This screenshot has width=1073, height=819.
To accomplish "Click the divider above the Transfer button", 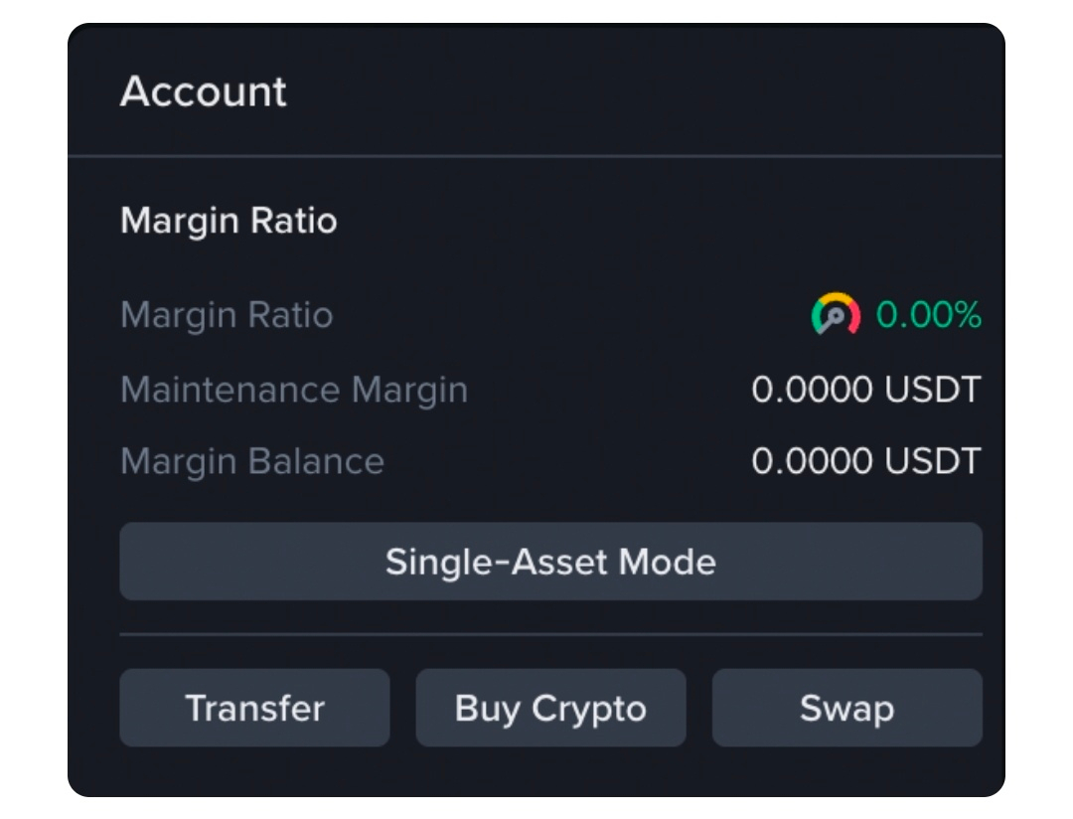I will click(x=550, y=634).
